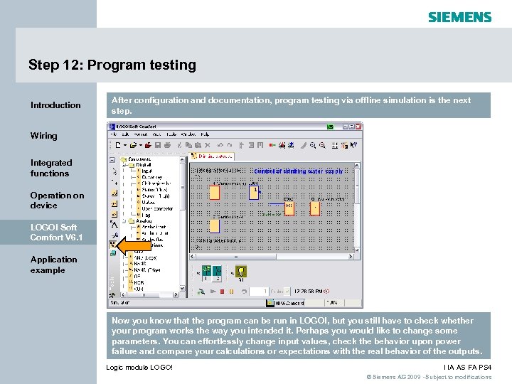Click the canvas horizontal scrollbar right arrow
Screen dimensions: 512x384
[x=351, y=257]
